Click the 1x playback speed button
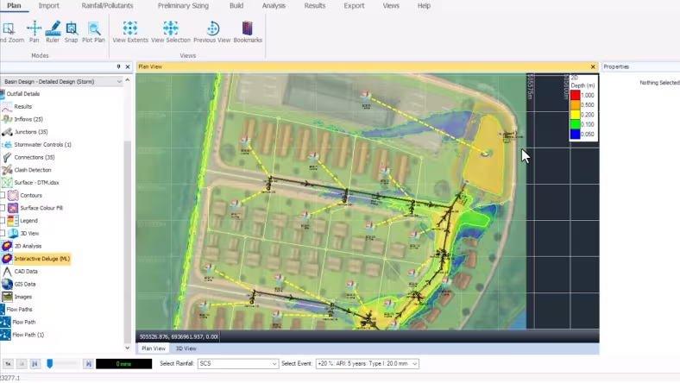This screenshot has width=680, height=383. [8, 364]
